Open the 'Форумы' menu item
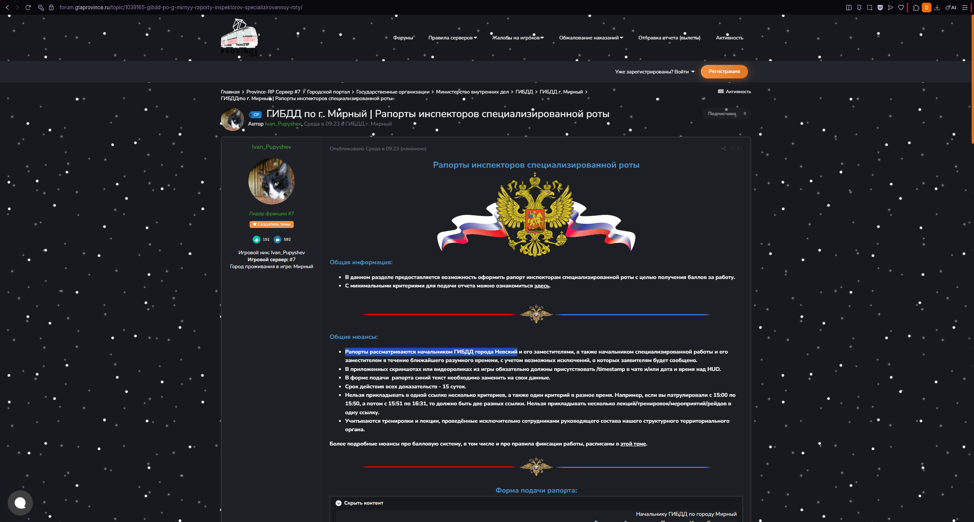974x522 pixels. coord(403,38)
